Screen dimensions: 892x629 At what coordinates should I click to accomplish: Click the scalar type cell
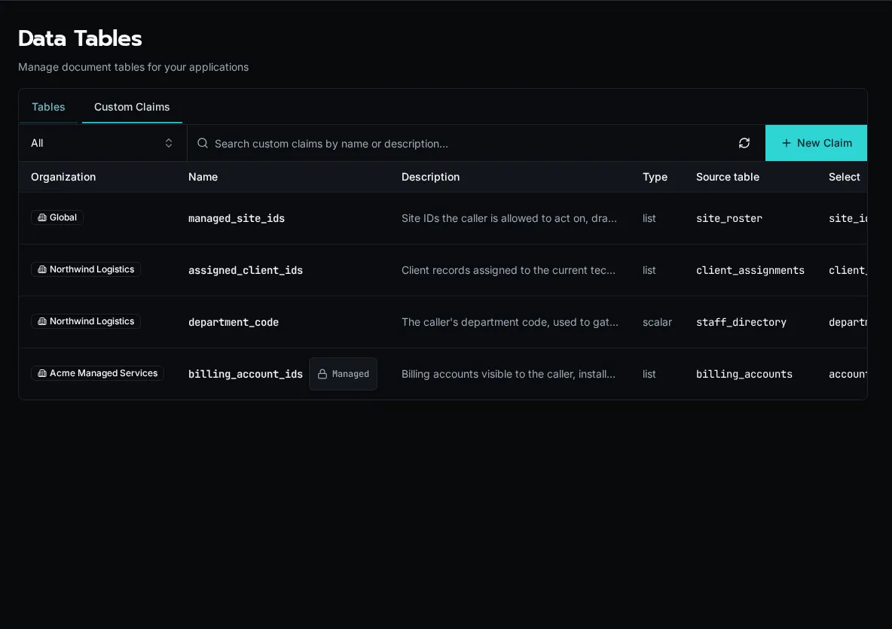click(658, 322)
